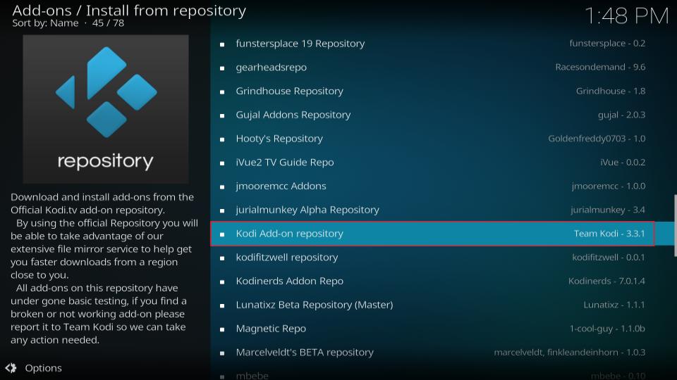Click the 'Goldenfreddy0703 - 1.0' author text
The height and width of the screenshot is (380, 677).
[597, 139]
